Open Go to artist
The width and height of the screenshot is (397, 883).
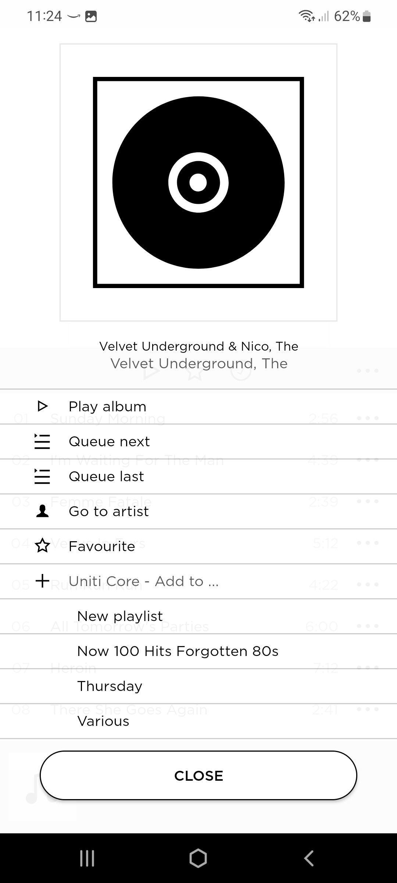click(x=198, y=511)
